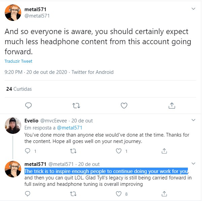Share Evelio's reply tweet

coord(164,151)
